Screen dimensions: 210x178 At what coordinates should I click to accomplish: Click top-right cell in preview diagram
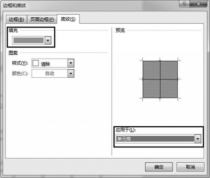pyautogui.click(x=169, y=70)
